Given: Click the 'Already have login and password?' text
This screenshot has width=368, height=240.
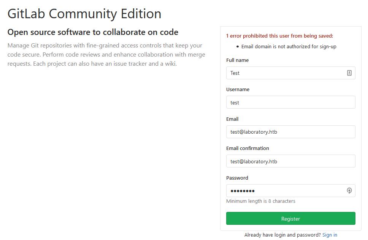Looking at the screenshot, I should click(x=282, y=235).
